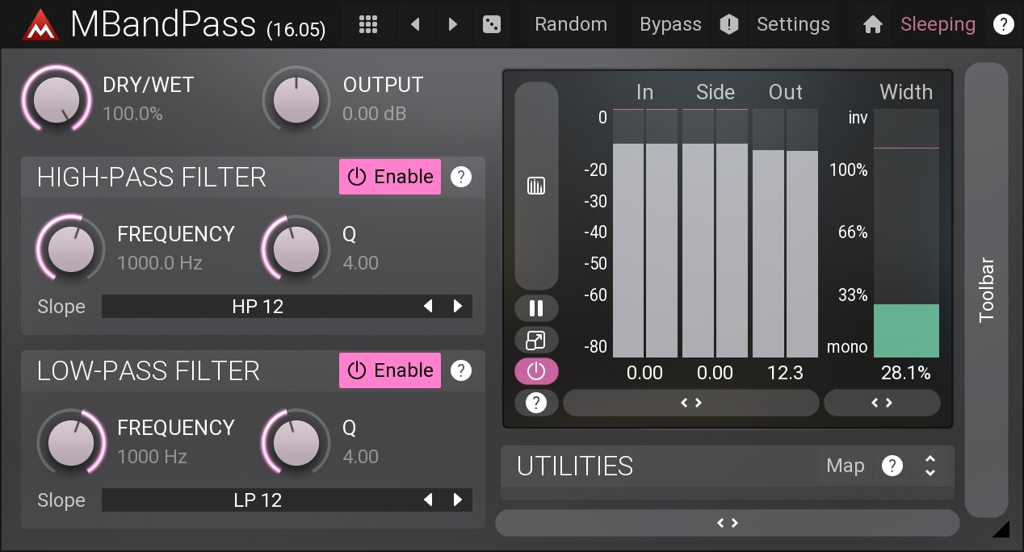Expand the Toolbar side panel
1024x552 pixels.
coord(987,290)
